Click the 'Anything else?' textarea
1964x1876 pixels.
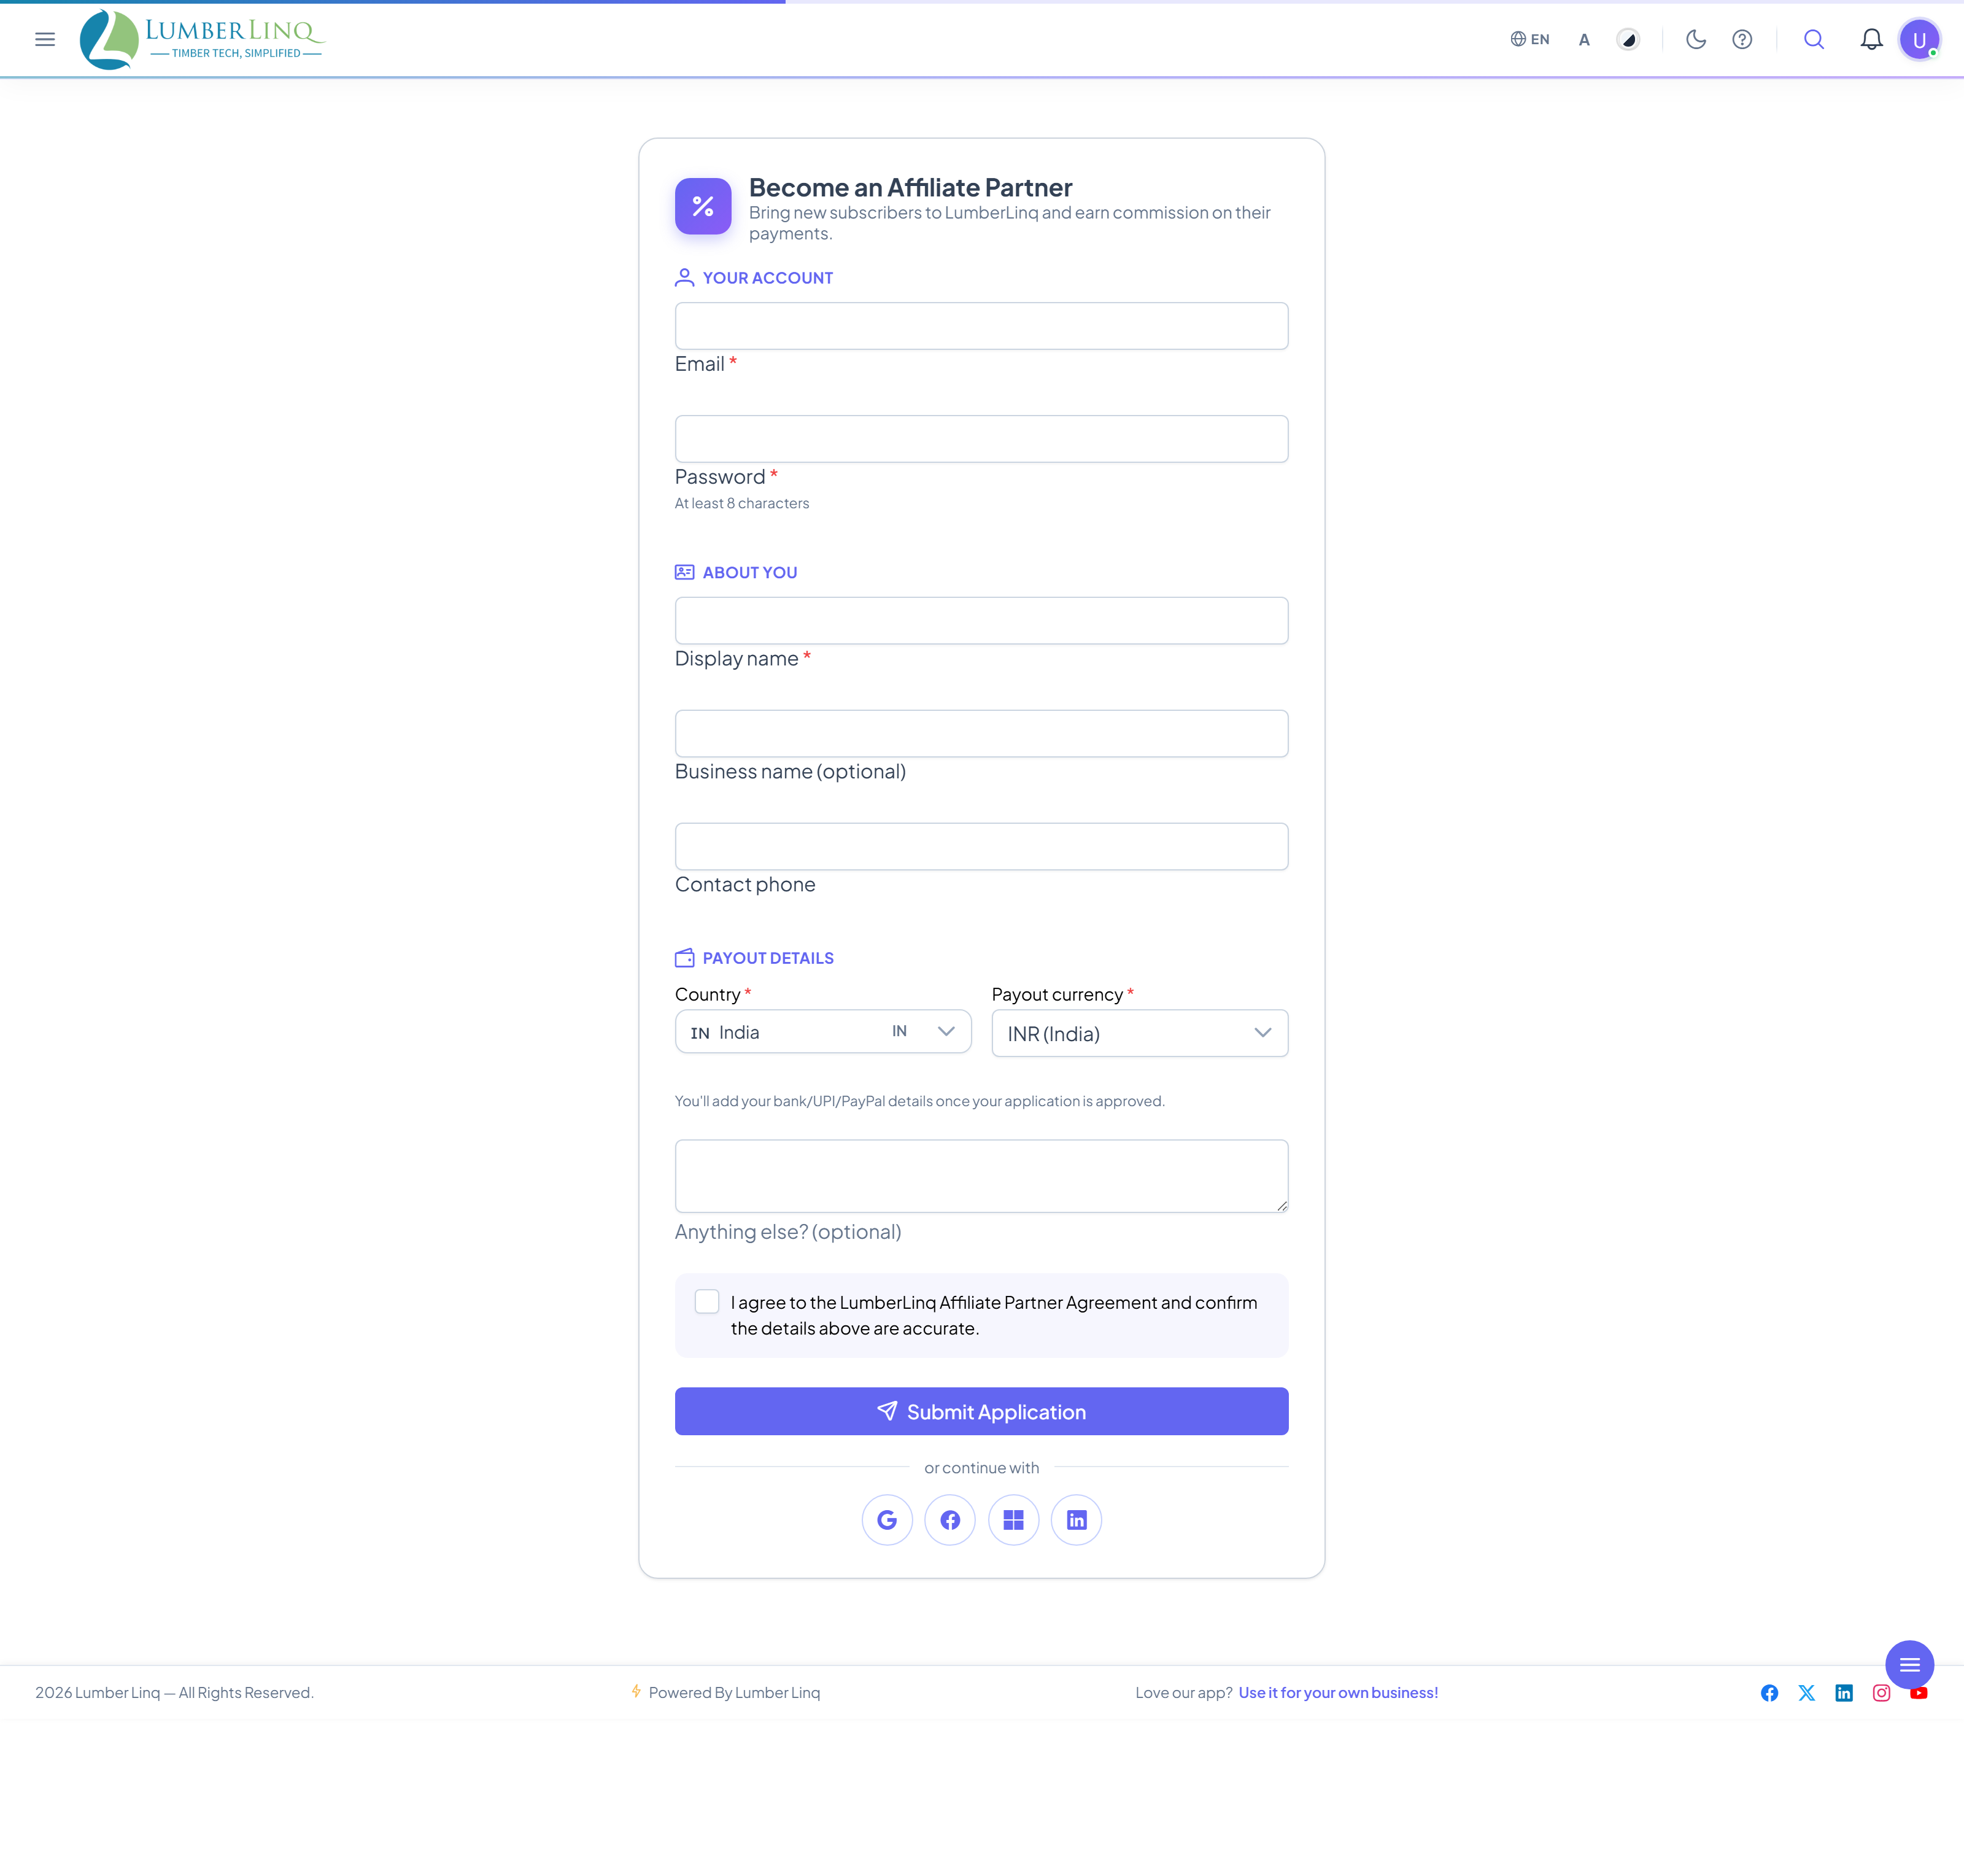[981, 1176]
